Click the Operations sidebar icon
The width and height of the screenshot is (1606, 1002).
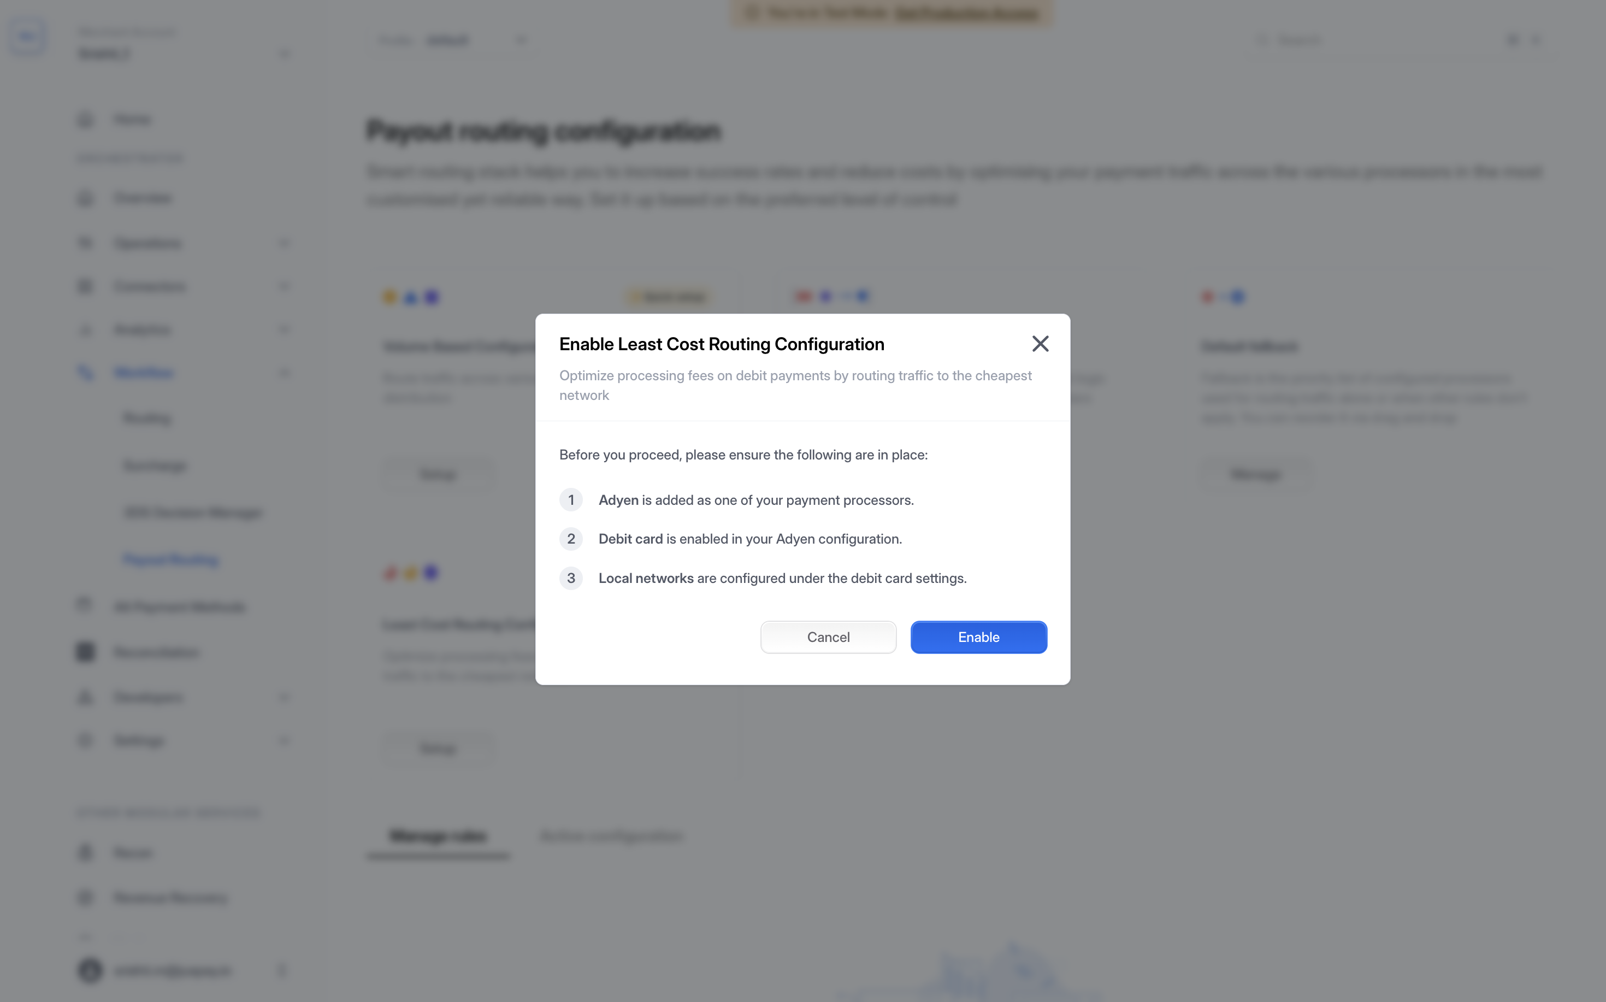click(85, 243)
